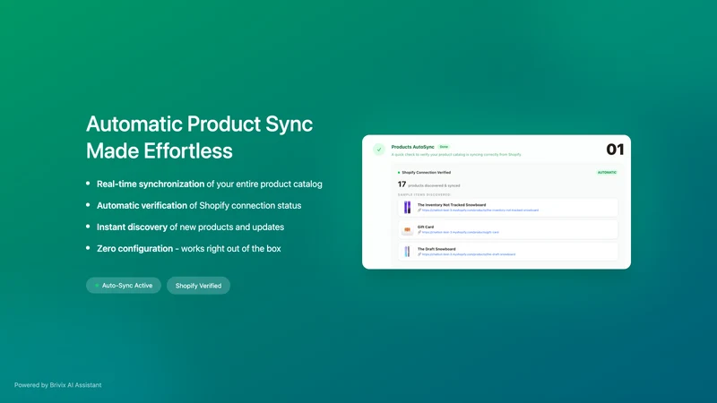Click the quick check description under Products AutoSync
Viewport: 717px width, 403px height.
[x=456, y=154]
